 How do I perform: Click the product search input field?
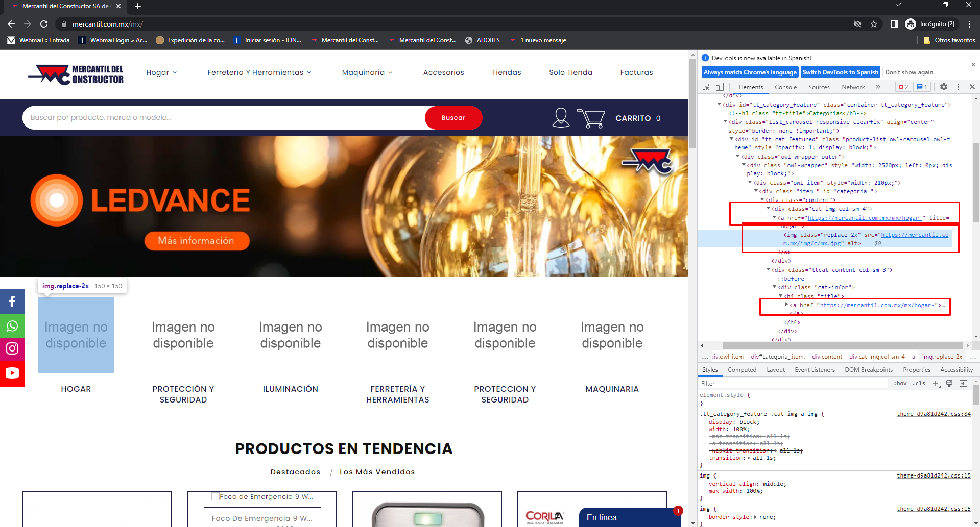(224, 118)
